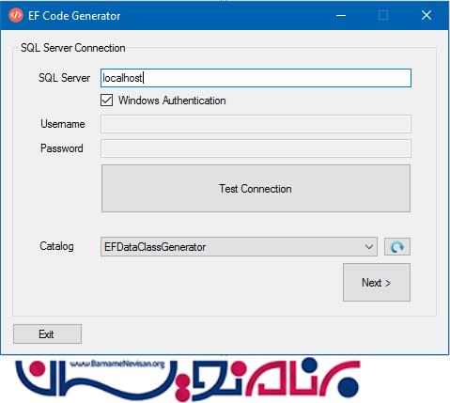450x403 pixels.
Task: Open the www.BarnameNevisan.org watermark link
Action: (x=117, y=364)
